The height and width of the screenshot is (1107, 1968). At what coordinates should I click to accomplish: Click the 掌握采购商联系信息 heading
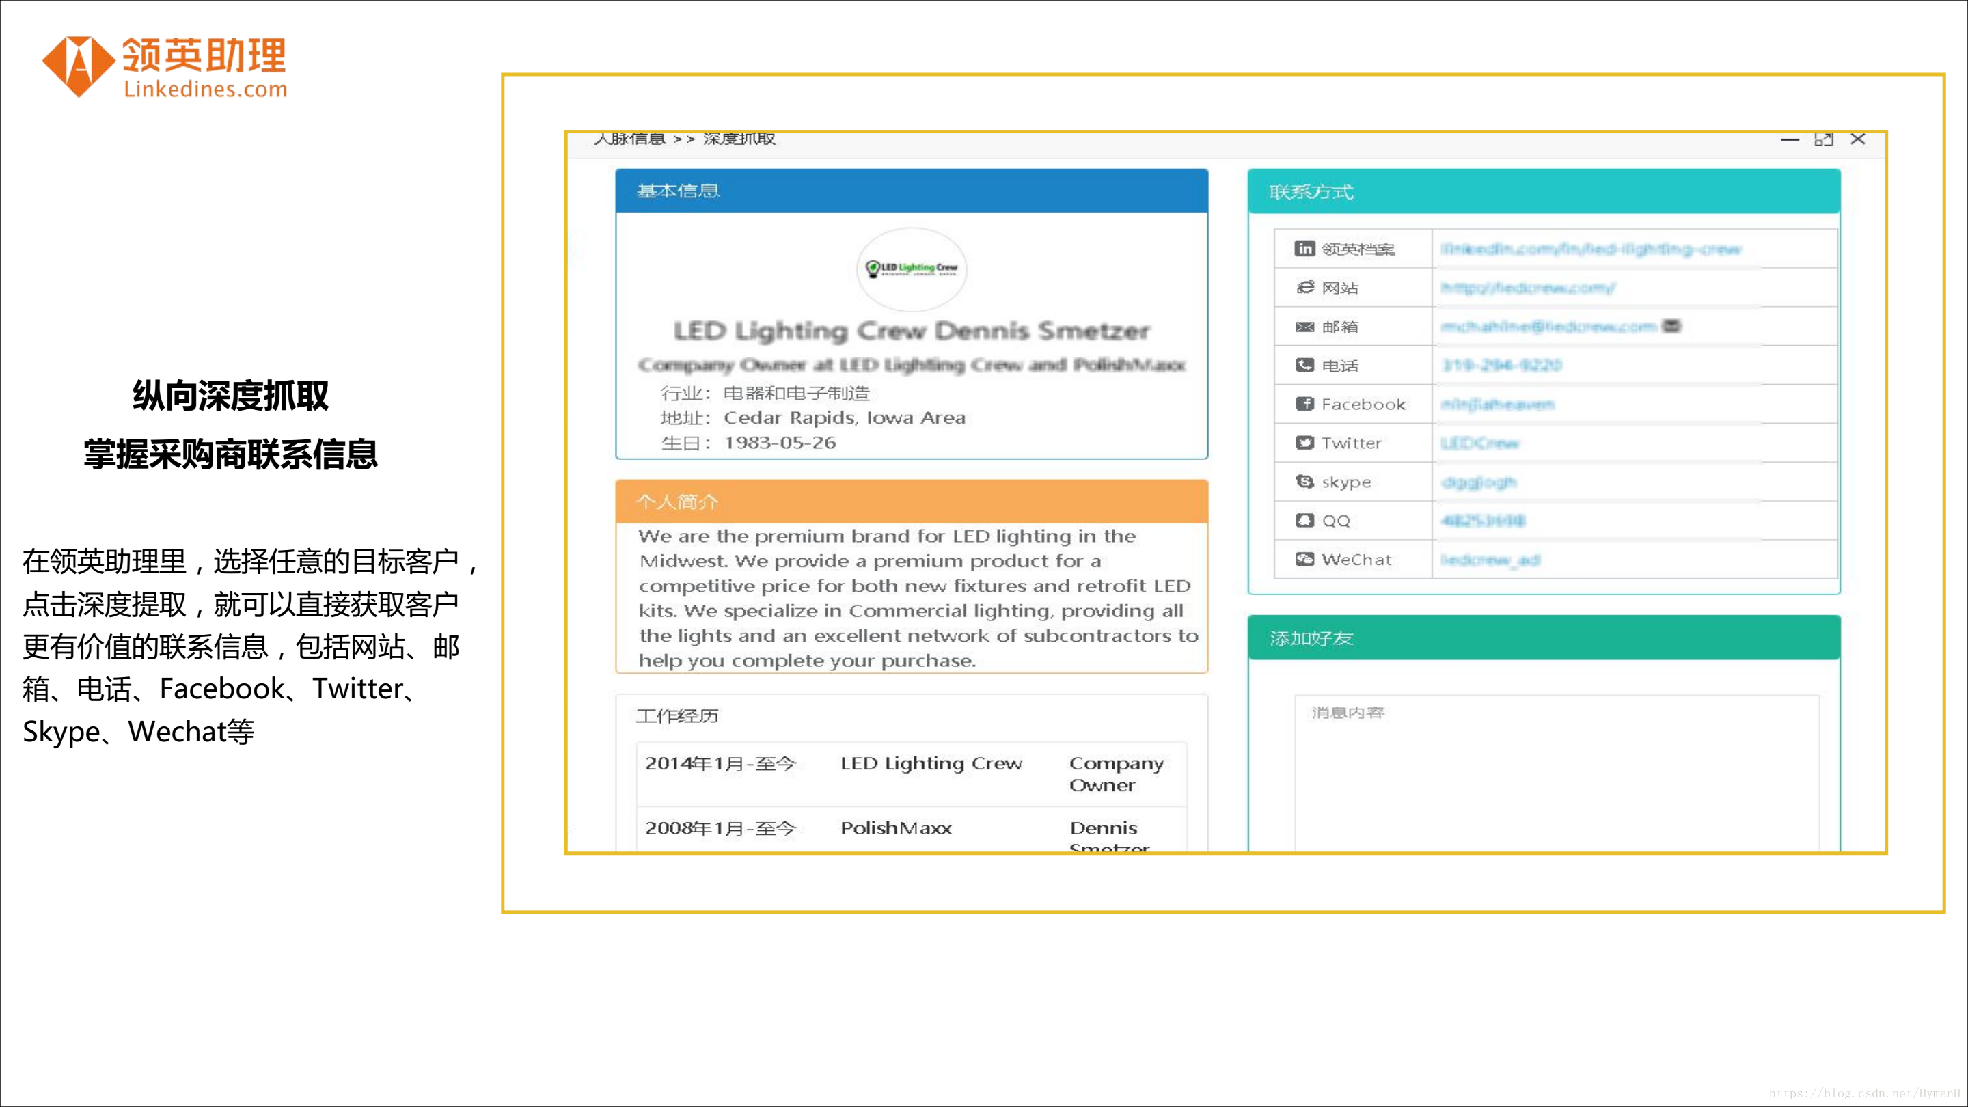pos(231,454)
